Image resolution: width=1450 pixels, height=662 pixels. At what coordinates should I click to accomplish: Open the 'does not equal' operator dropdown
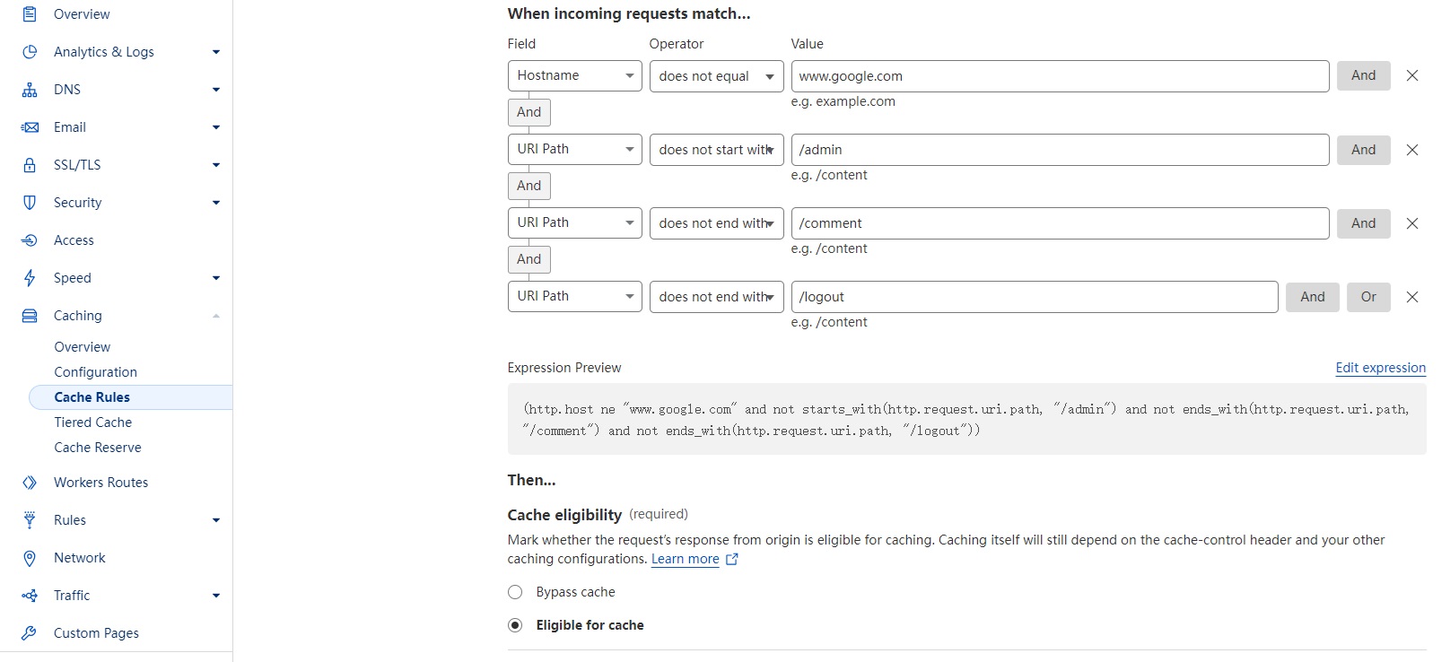coord(716,76)
